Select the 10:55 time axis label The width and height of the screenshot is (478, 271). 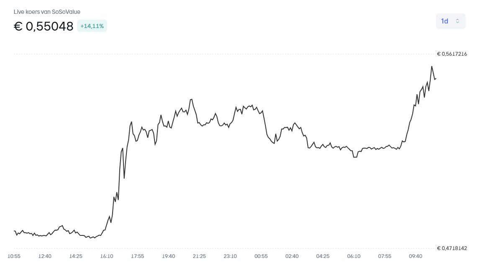click(14, 256)
